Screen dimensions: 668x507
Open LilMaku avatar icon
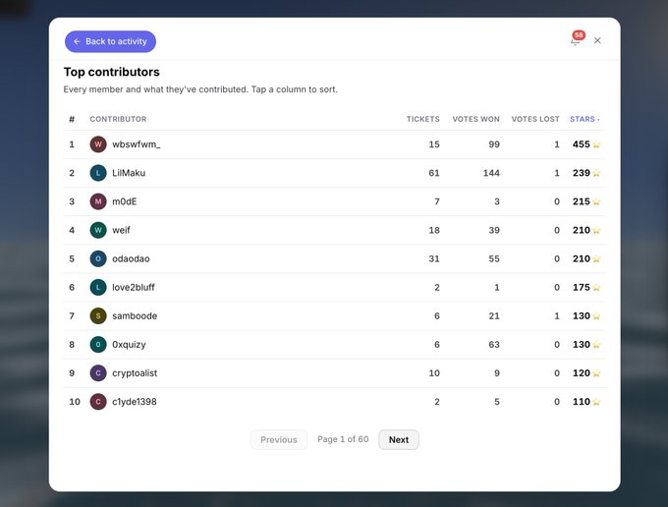[98, 173]
